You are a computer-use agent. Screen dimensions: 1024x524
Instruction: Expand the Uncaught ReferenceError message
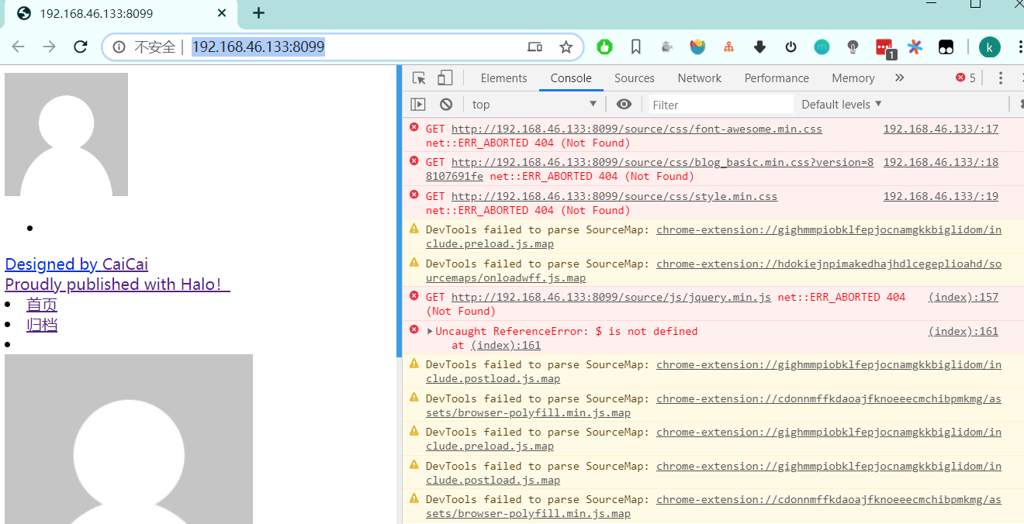tap(429, 330)
